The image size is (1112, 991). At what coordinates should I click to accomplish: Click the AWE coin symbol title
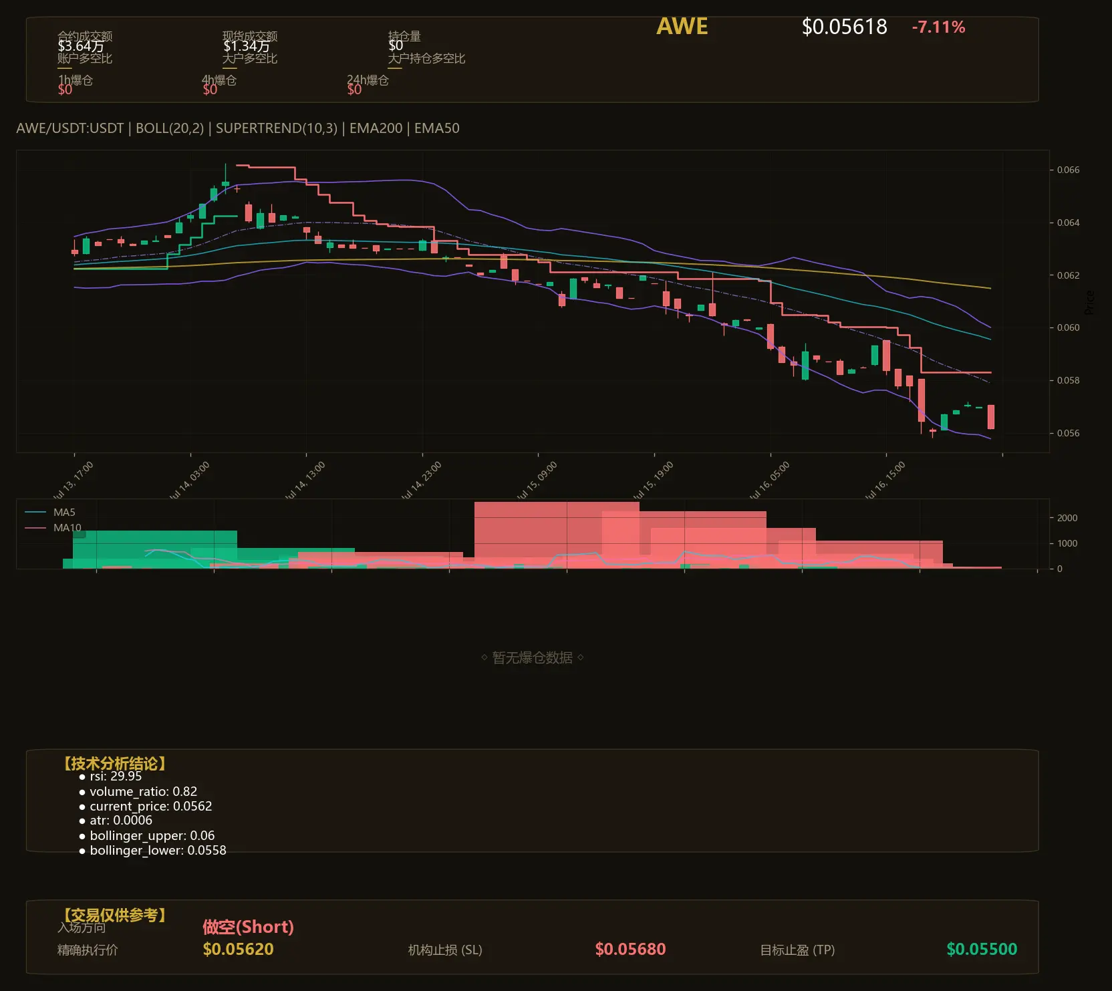682,26
